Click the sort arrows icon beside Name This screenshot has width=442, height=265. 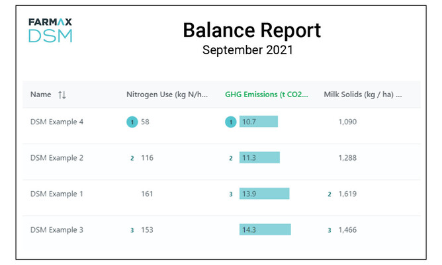(x=62, y=95)
